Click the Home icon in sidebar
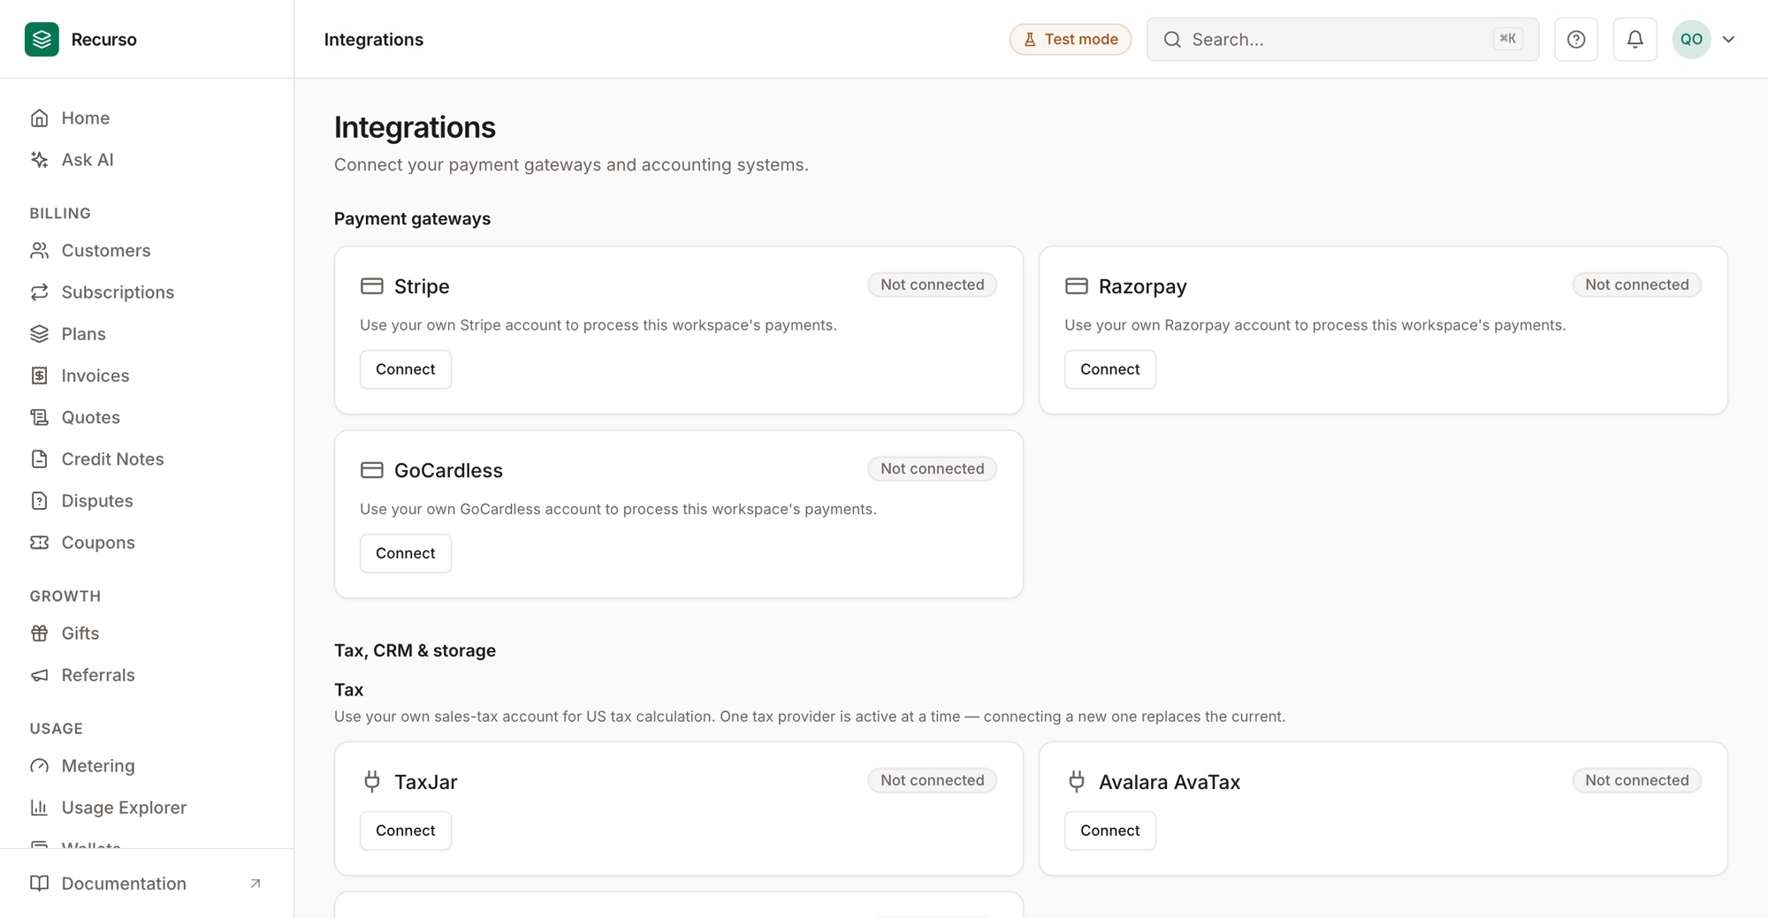 point(40,118)
